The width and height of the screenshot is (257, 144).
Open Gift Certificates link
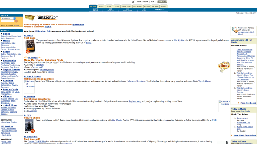pyautogui.click(x=9, y=129)
